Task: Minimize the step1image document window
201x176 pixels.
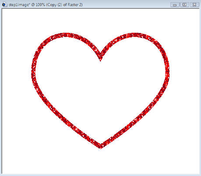Action: (175, 5)
